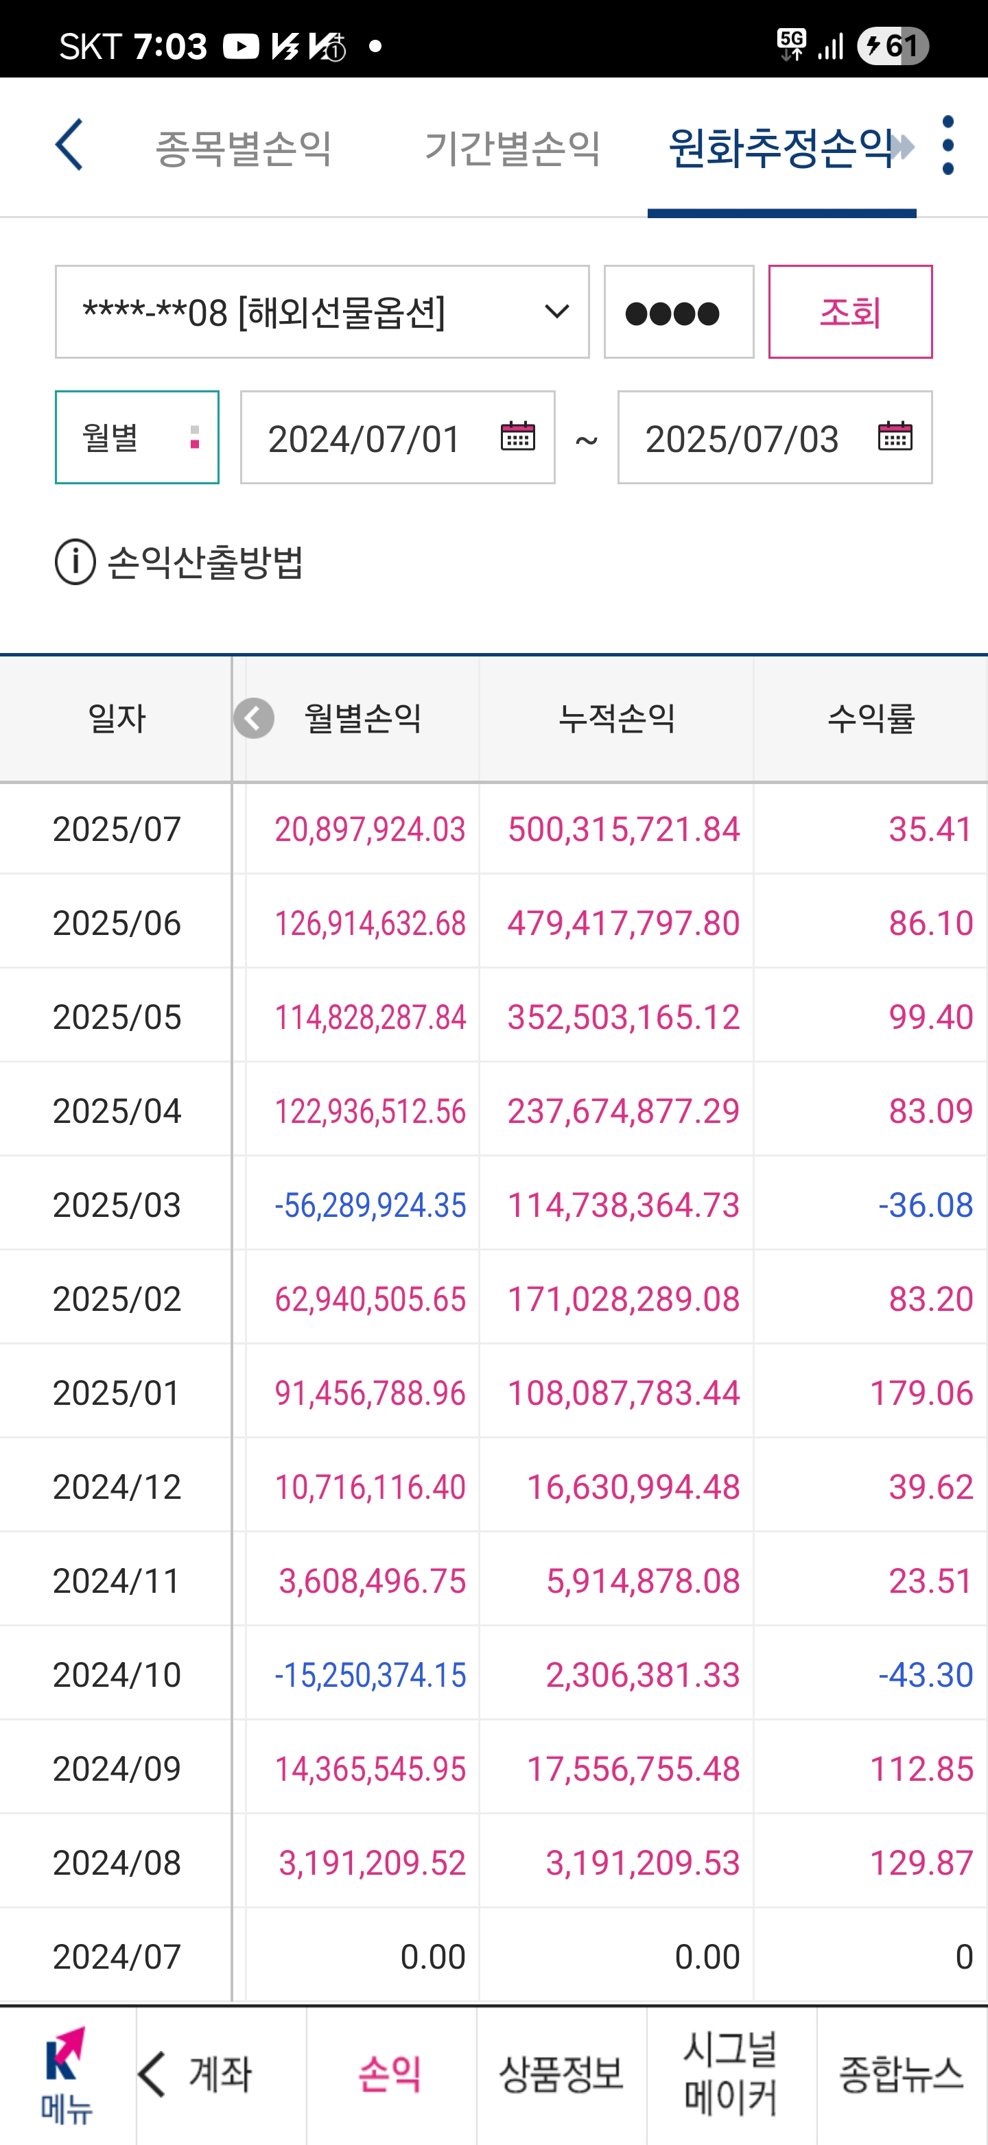Image resolution: width=988 pixels, height=2145 pixels.
Task: Show more tabs via double-arrow icon
Action: click(x=902, y=147)
